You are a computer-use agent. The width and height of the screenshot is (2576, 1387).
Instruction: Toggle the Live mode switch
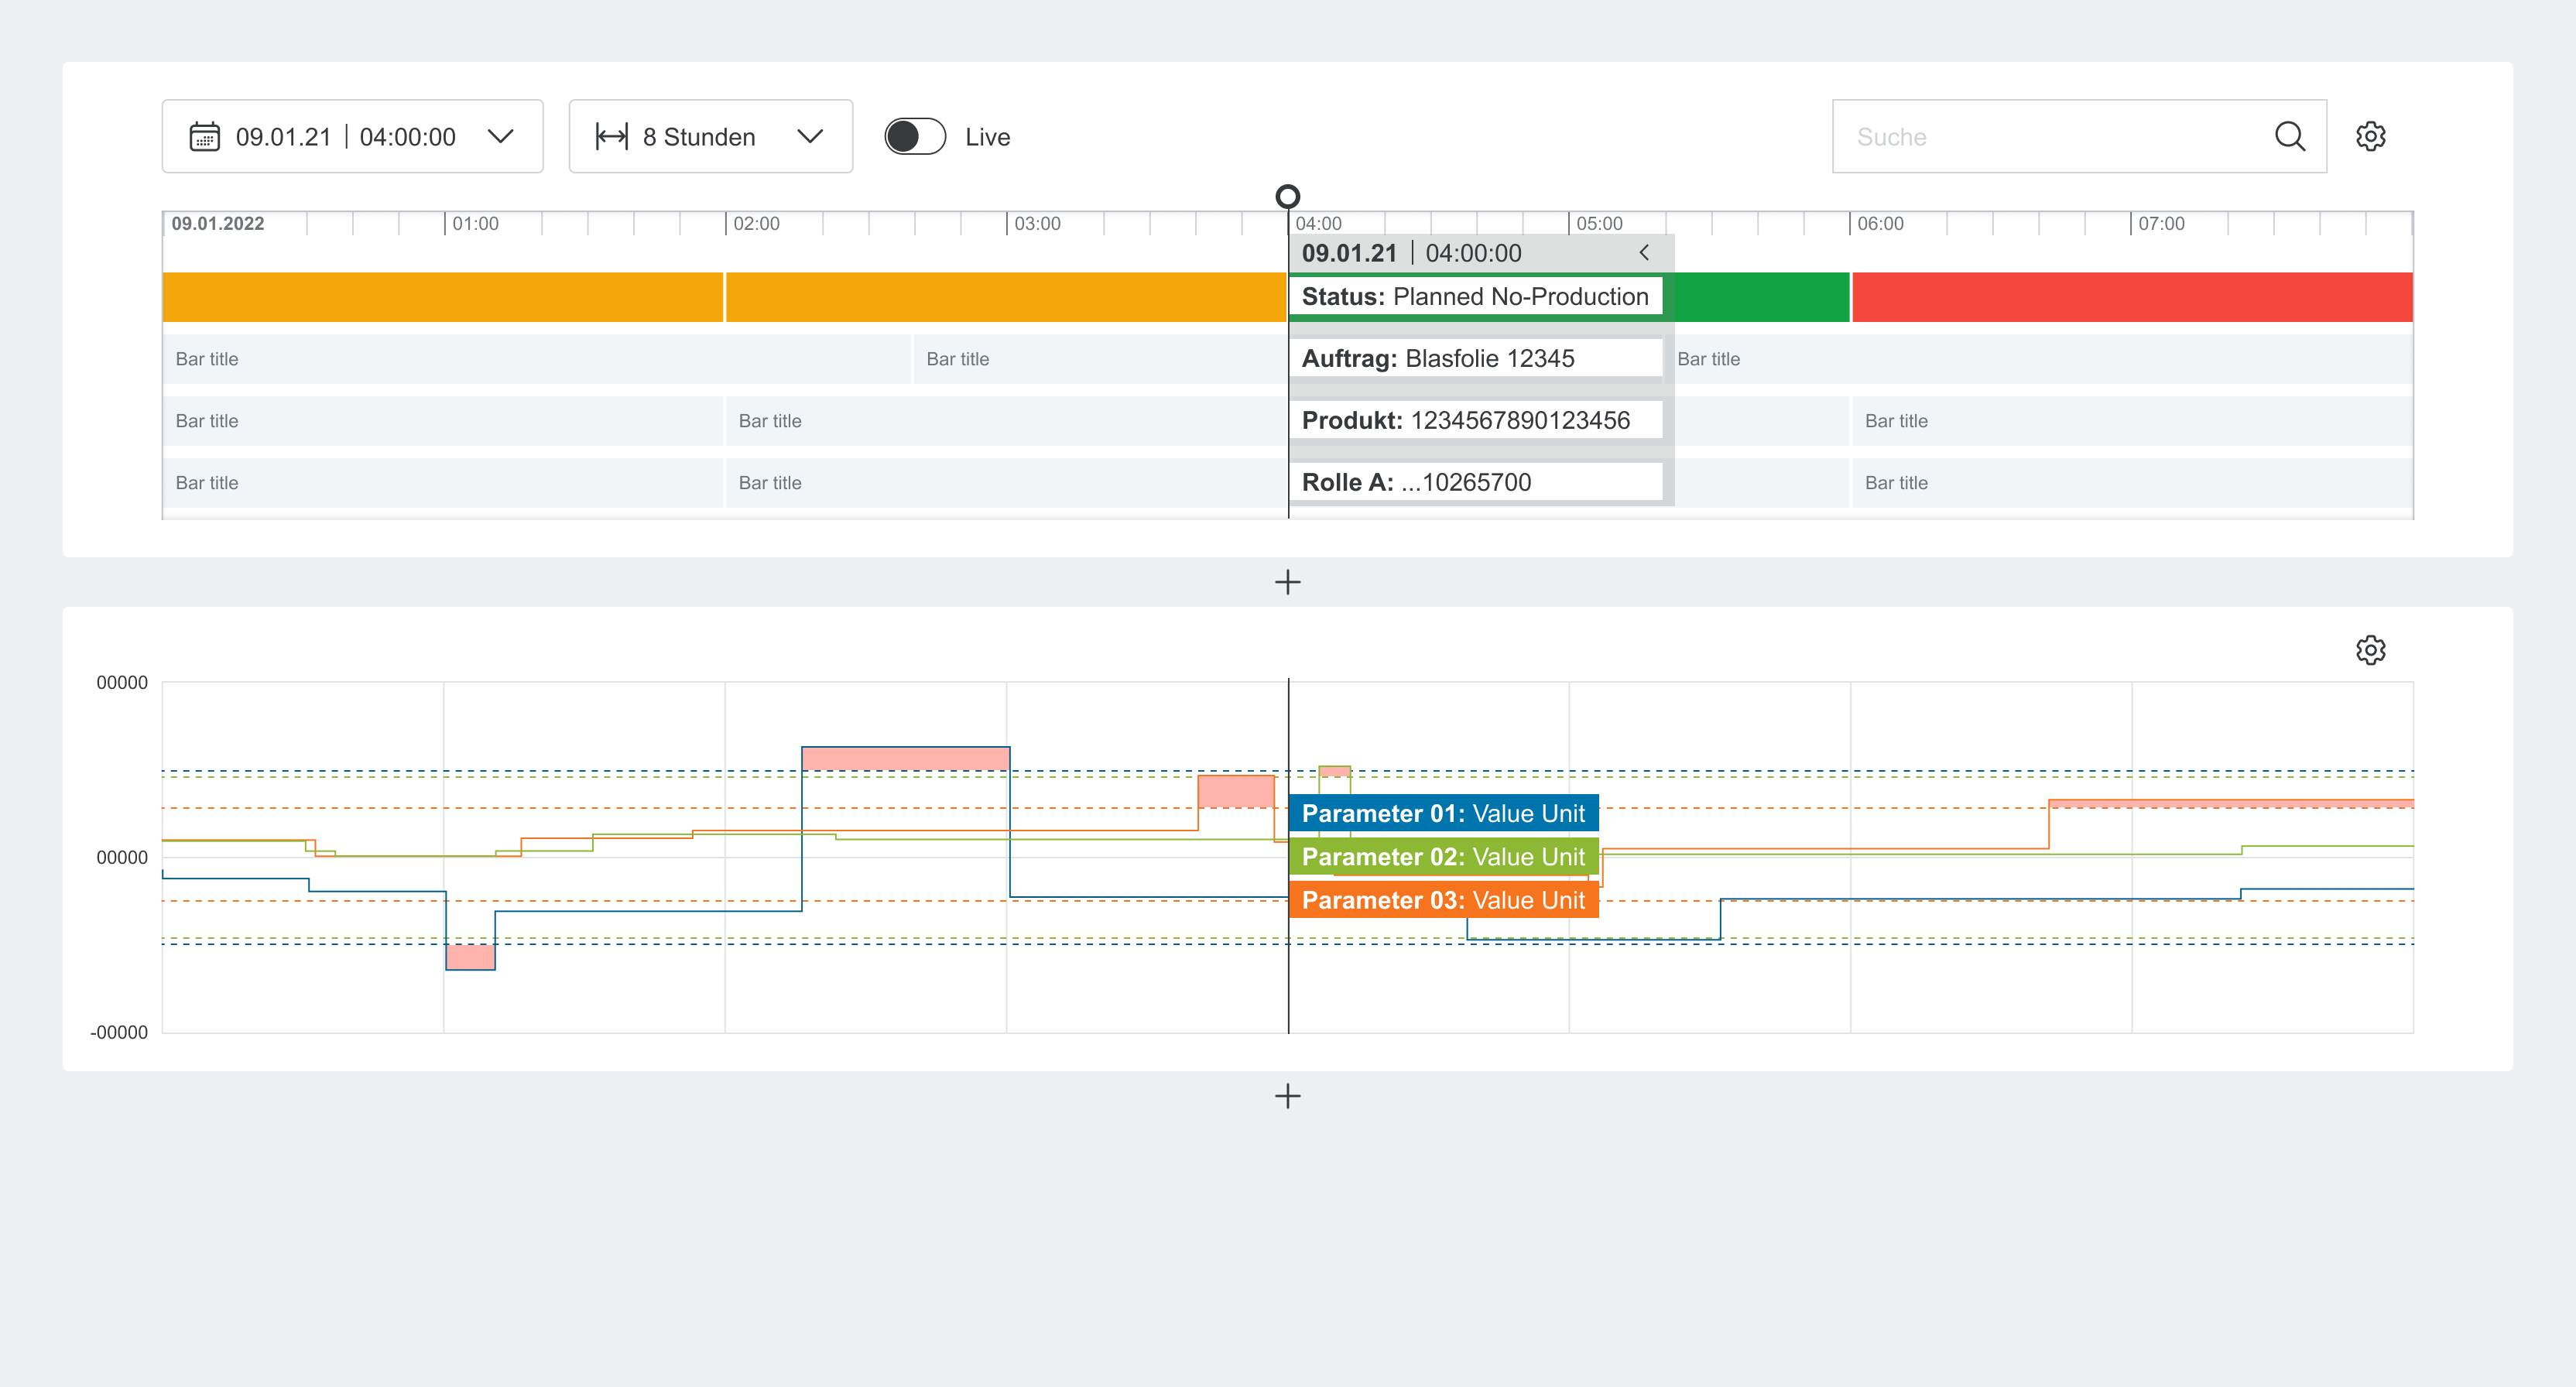tap(914, 136)
